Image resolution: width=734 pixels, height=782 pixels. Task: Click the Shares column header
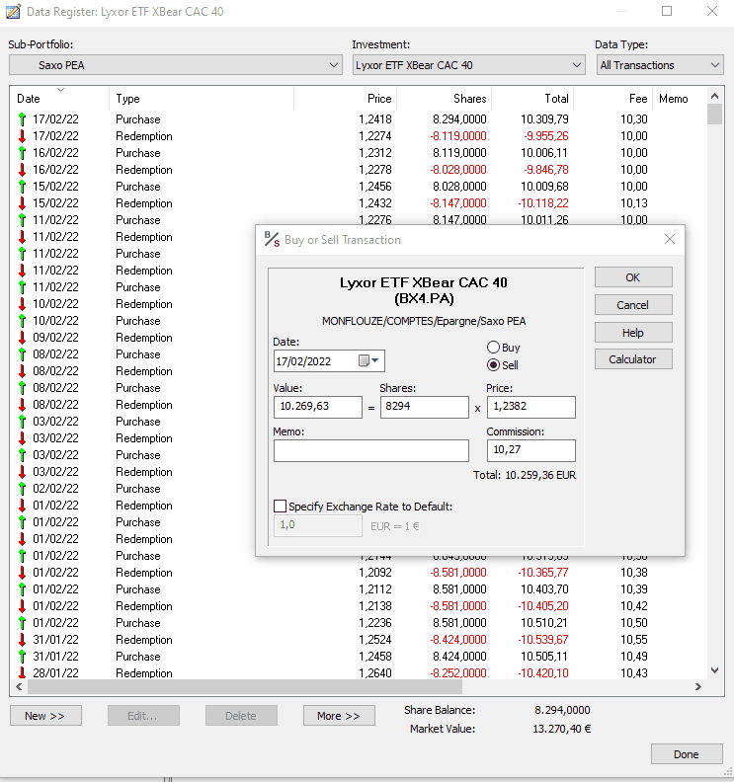[444, 99]
